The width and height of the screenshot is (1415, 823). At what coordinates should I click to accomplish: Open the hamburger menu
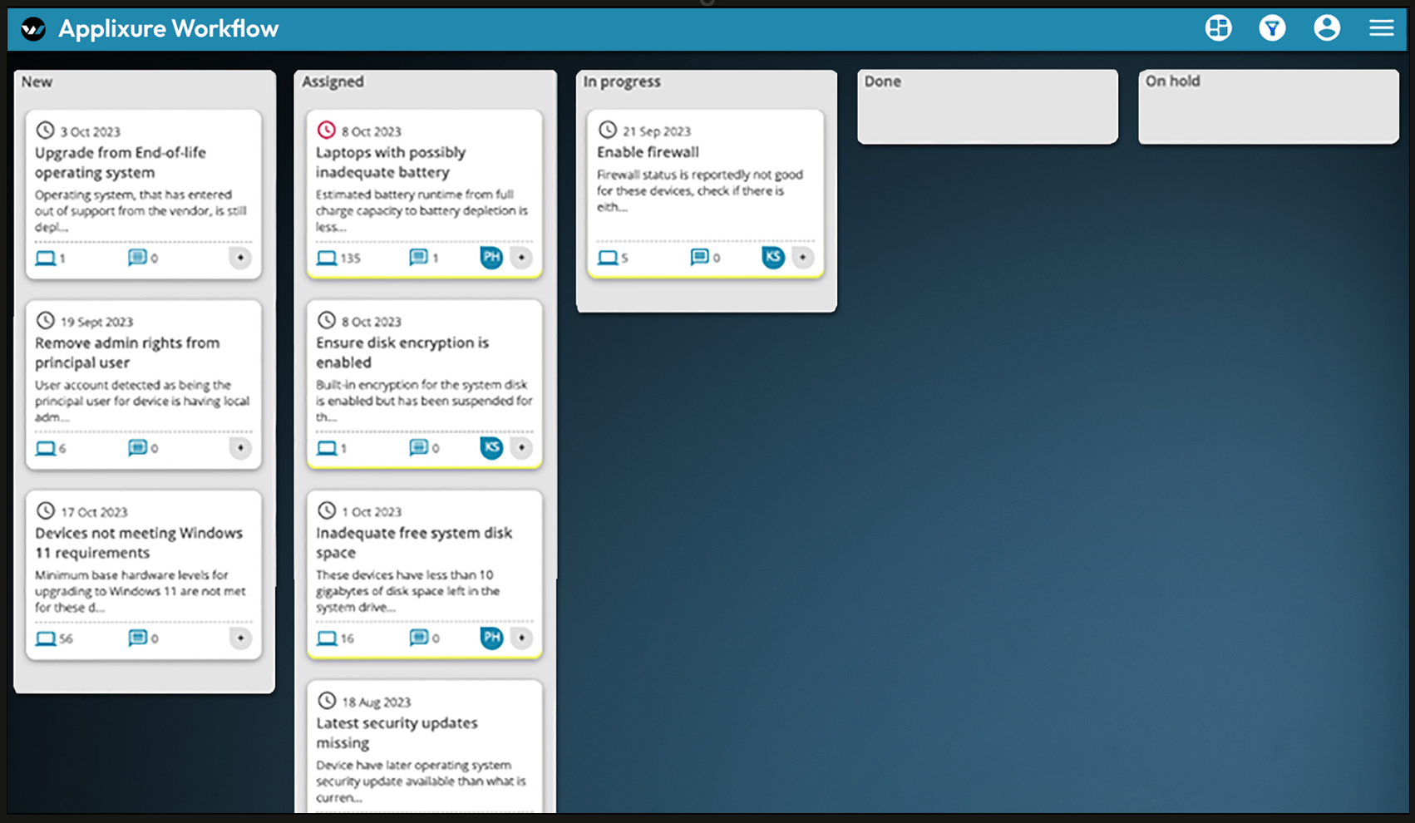(1381, 27)
